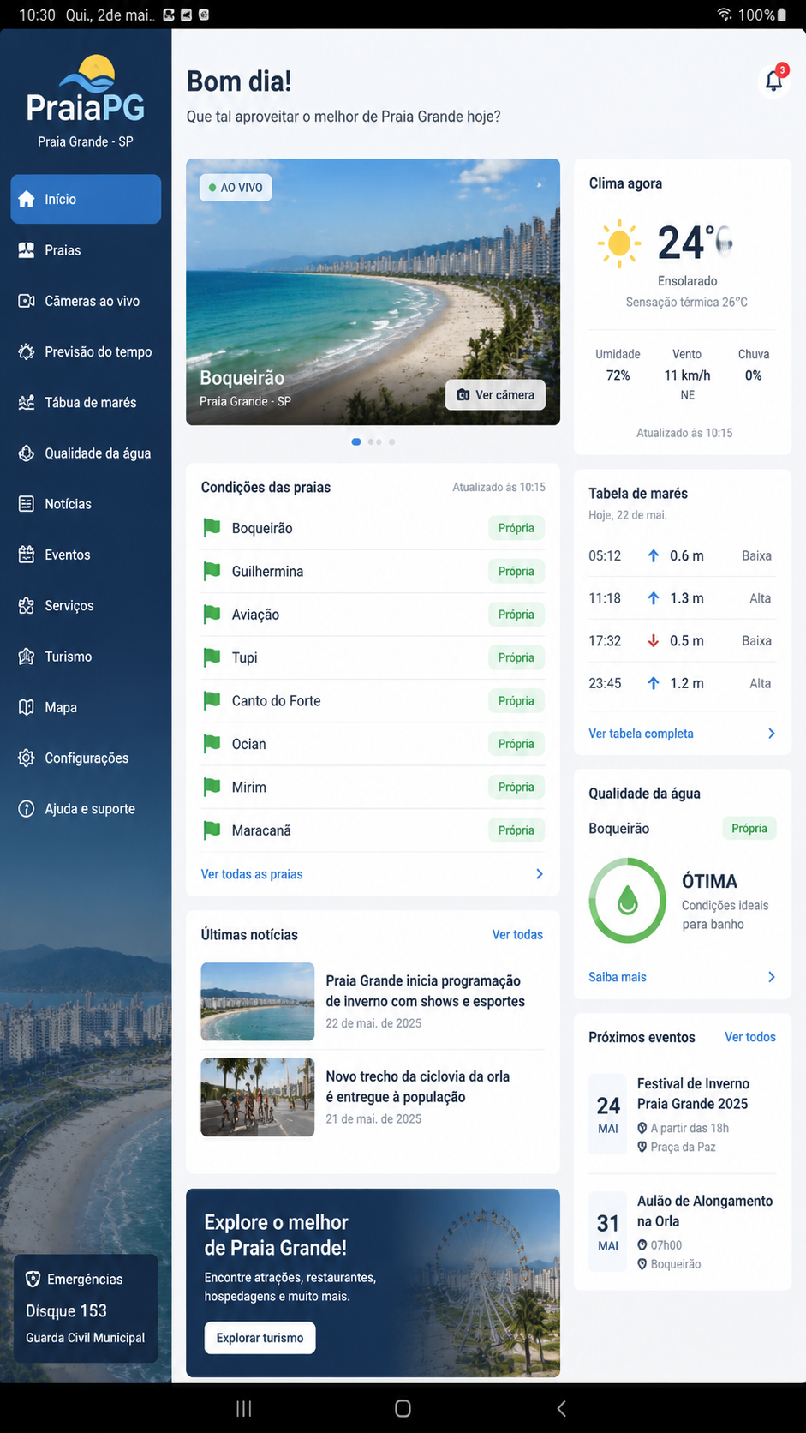The image size is (806, 1433).
Task: Click the Câmeras ao vivo camera icon
Action: 27,301
